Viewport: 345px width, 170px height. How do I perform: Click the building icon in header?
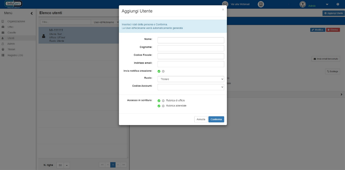[x=261, y=4]
